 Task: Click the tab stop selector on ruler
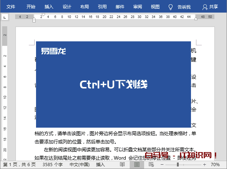5,17
